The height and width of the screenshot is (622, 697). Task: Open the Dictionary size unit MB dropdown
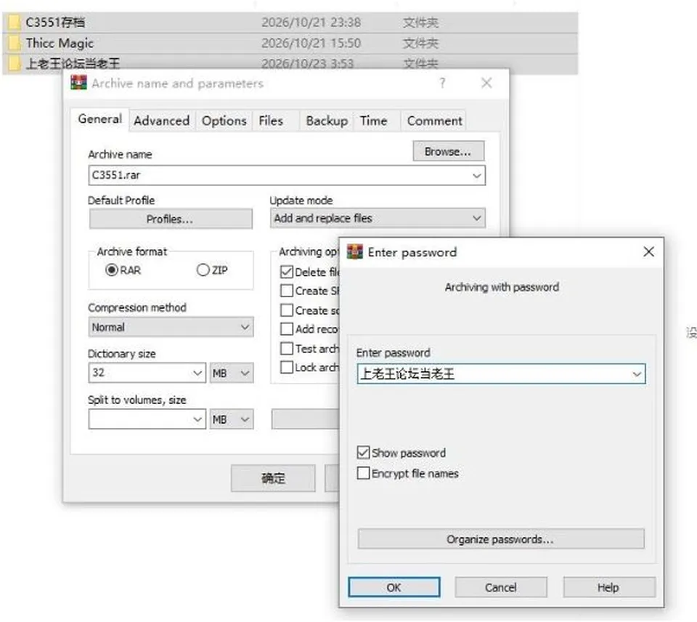pyautogui.click(x=232, y=373)
